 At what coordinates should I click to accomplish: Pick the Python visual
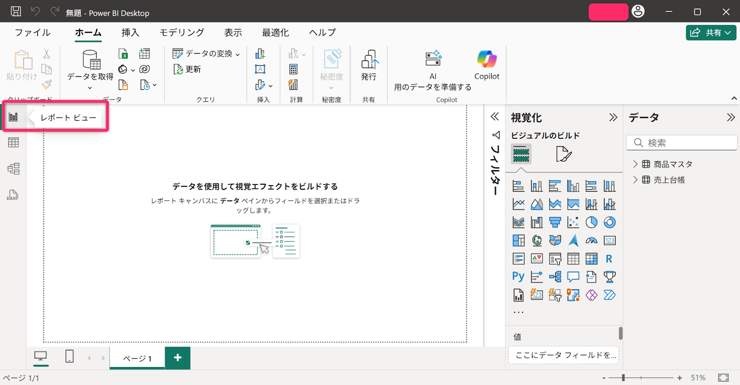click(x=518, y=277)
